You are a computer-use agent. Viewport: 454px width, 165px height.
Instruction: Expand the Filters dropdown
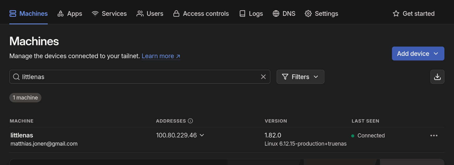click(300, 77)
